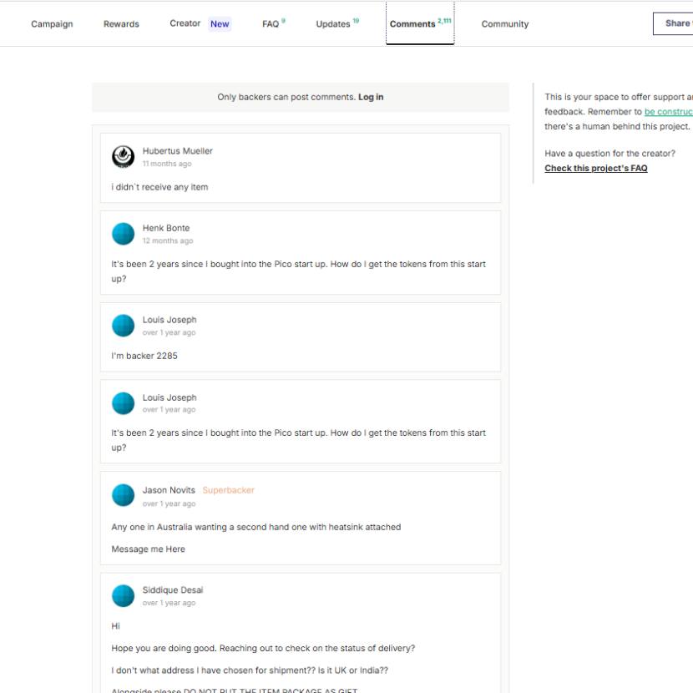Click the 'Any one in Australia' comment line
Image resolution: width=693 pixels, height=693 pixels.
pos(255,527)
